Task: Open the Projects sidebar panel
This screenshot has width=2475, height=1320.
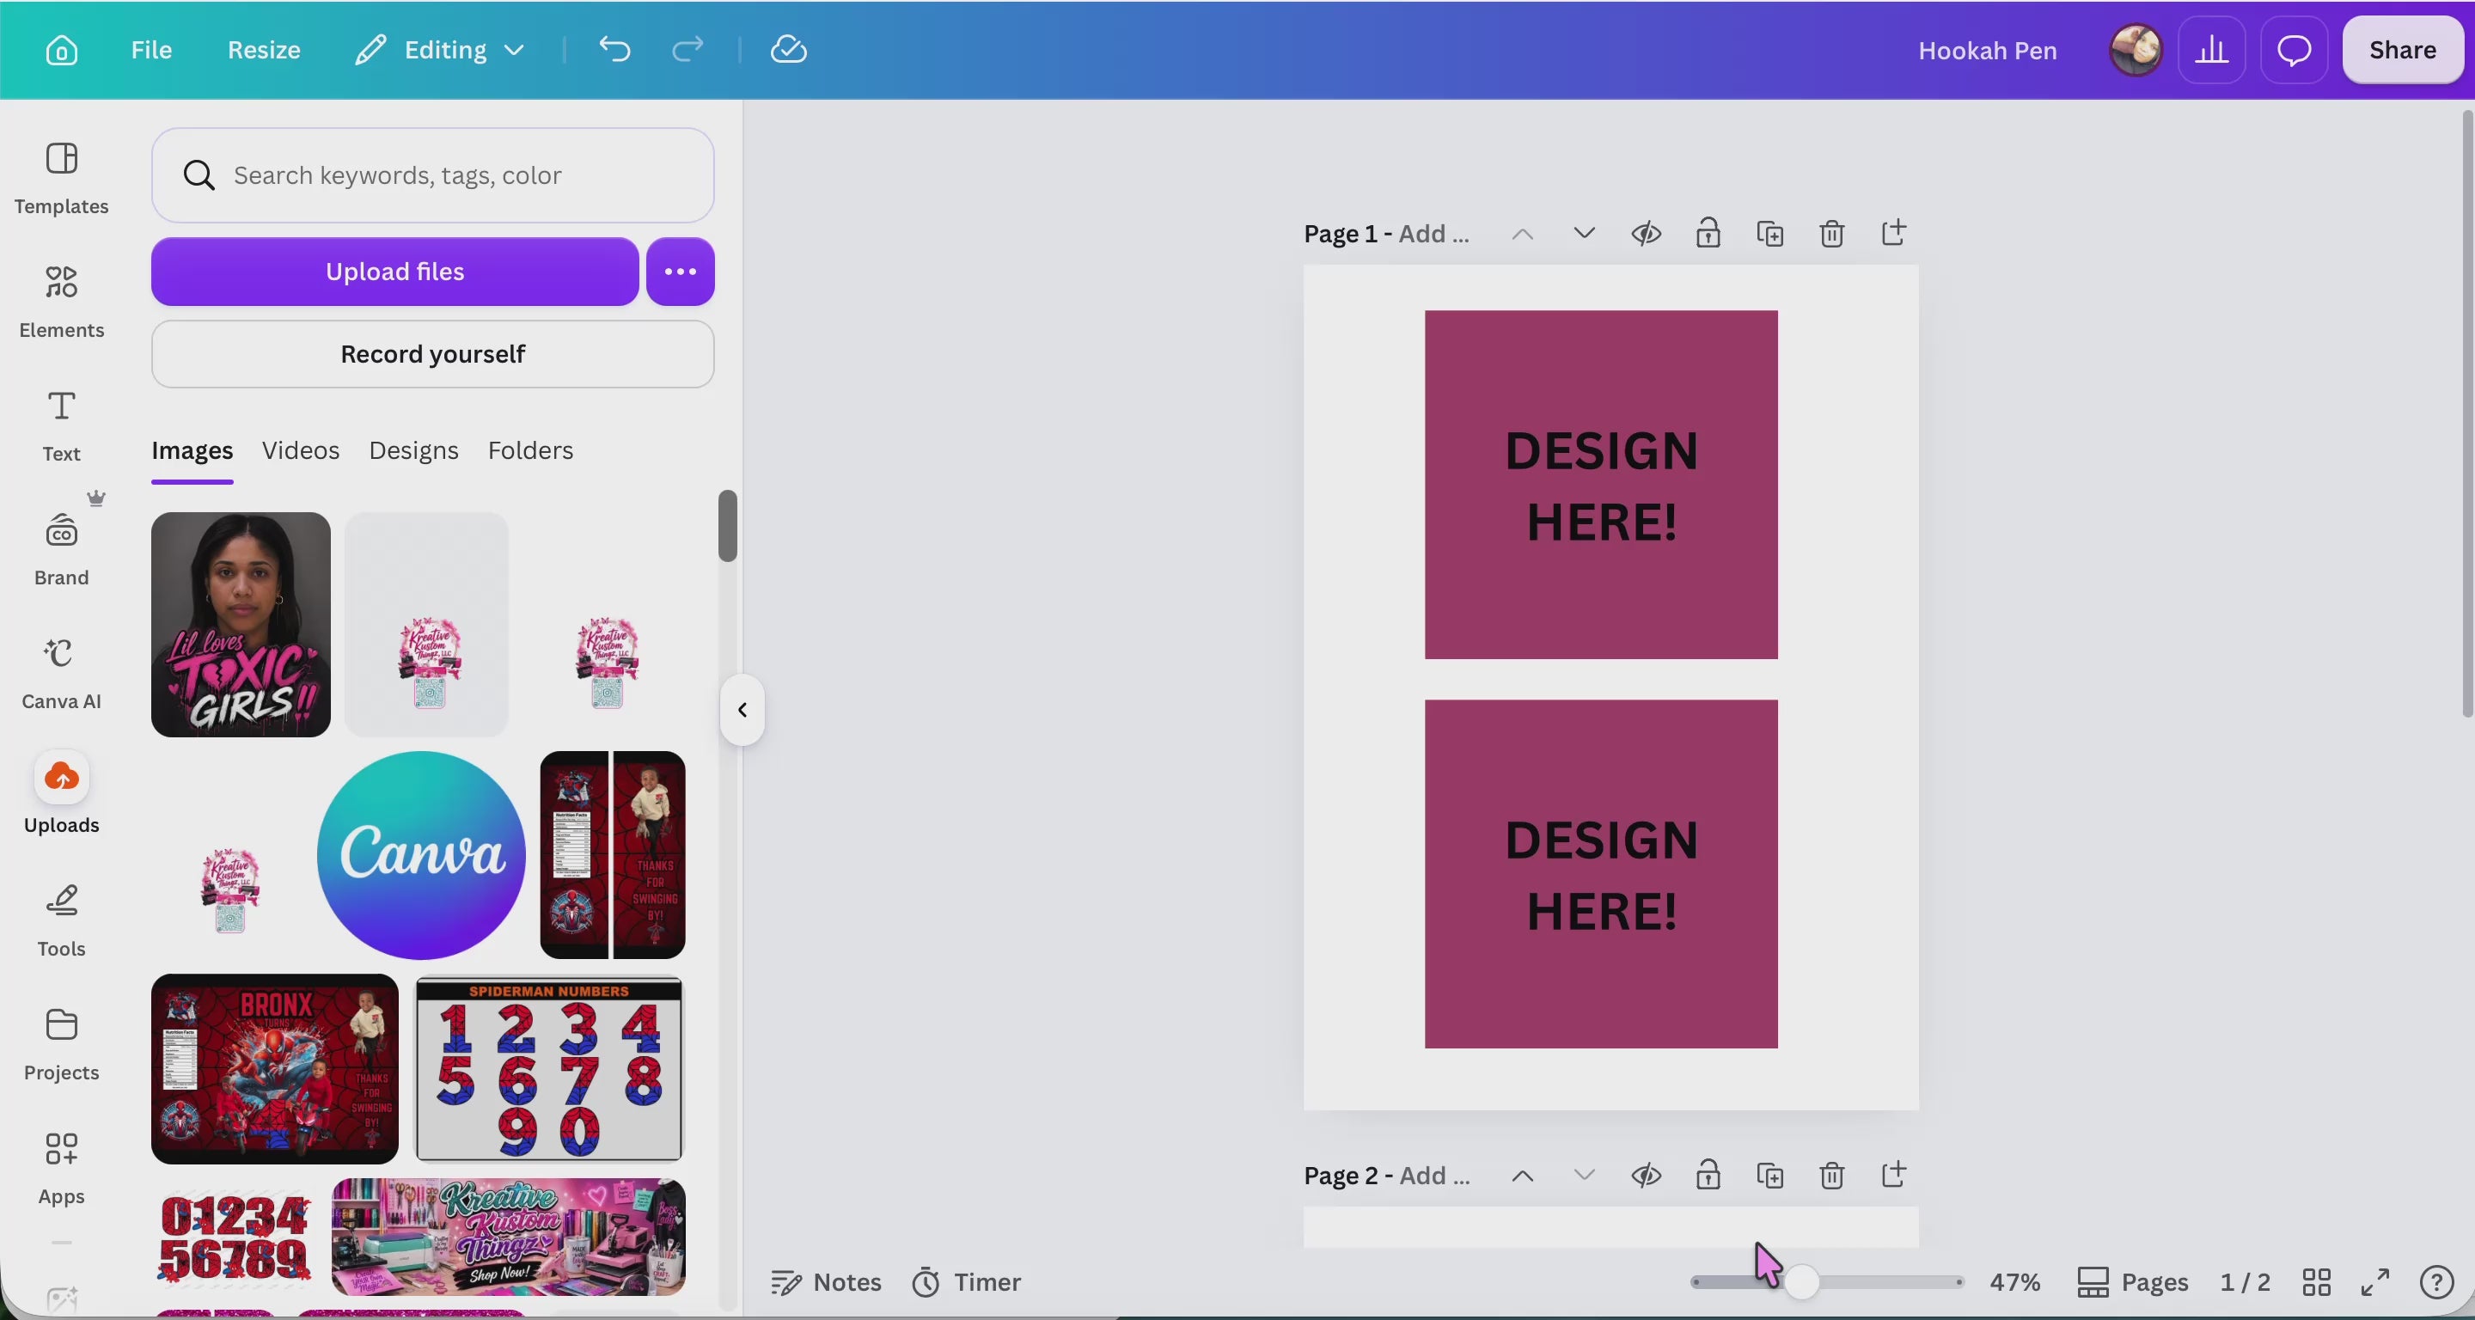Action: [x=62, y=1044]
